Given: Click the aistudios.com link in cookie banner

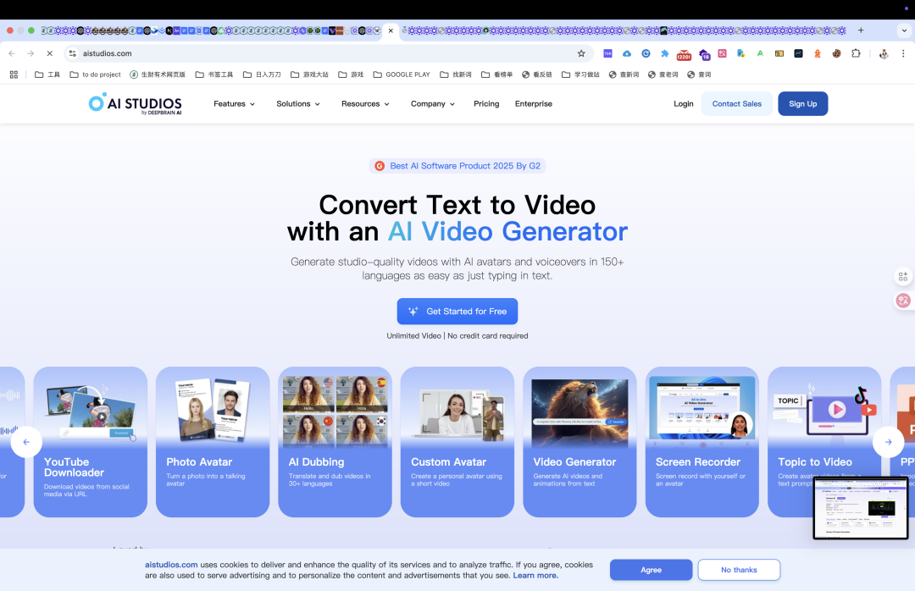Looking at the screenshot, I should (171, 565).
